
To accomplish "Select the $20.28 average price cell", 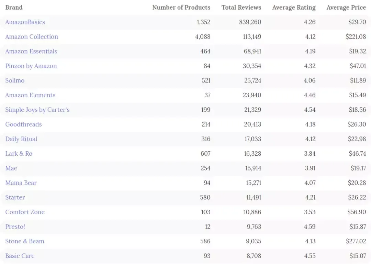I will (357, 183).
